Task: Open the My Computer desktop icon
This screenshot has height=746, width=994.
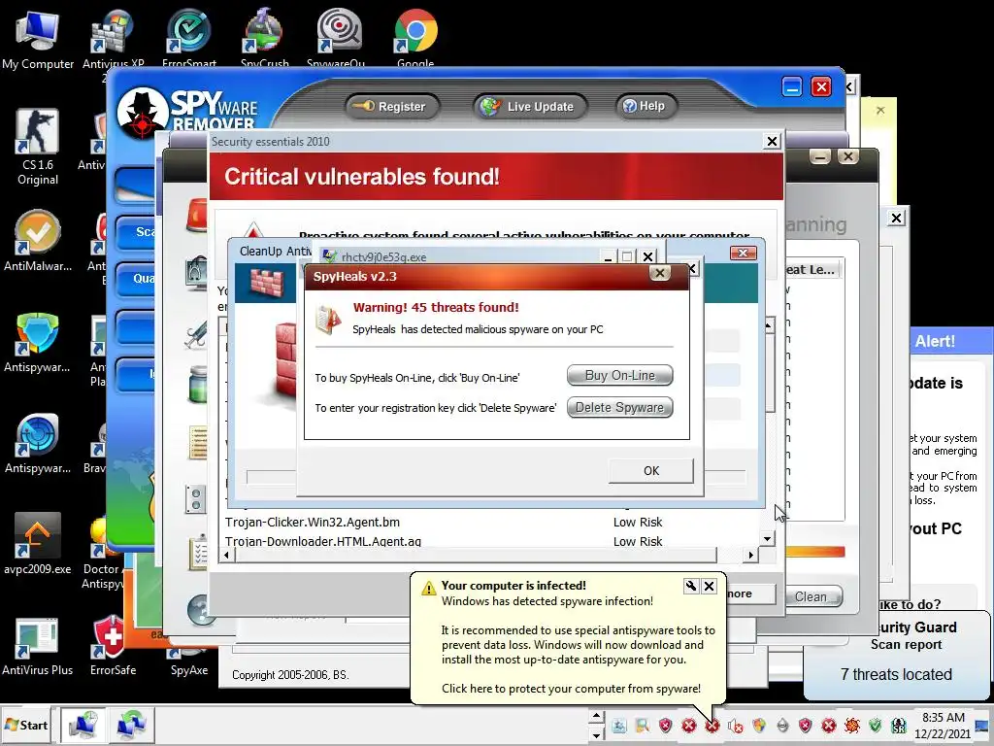Action: pos(38,39)
